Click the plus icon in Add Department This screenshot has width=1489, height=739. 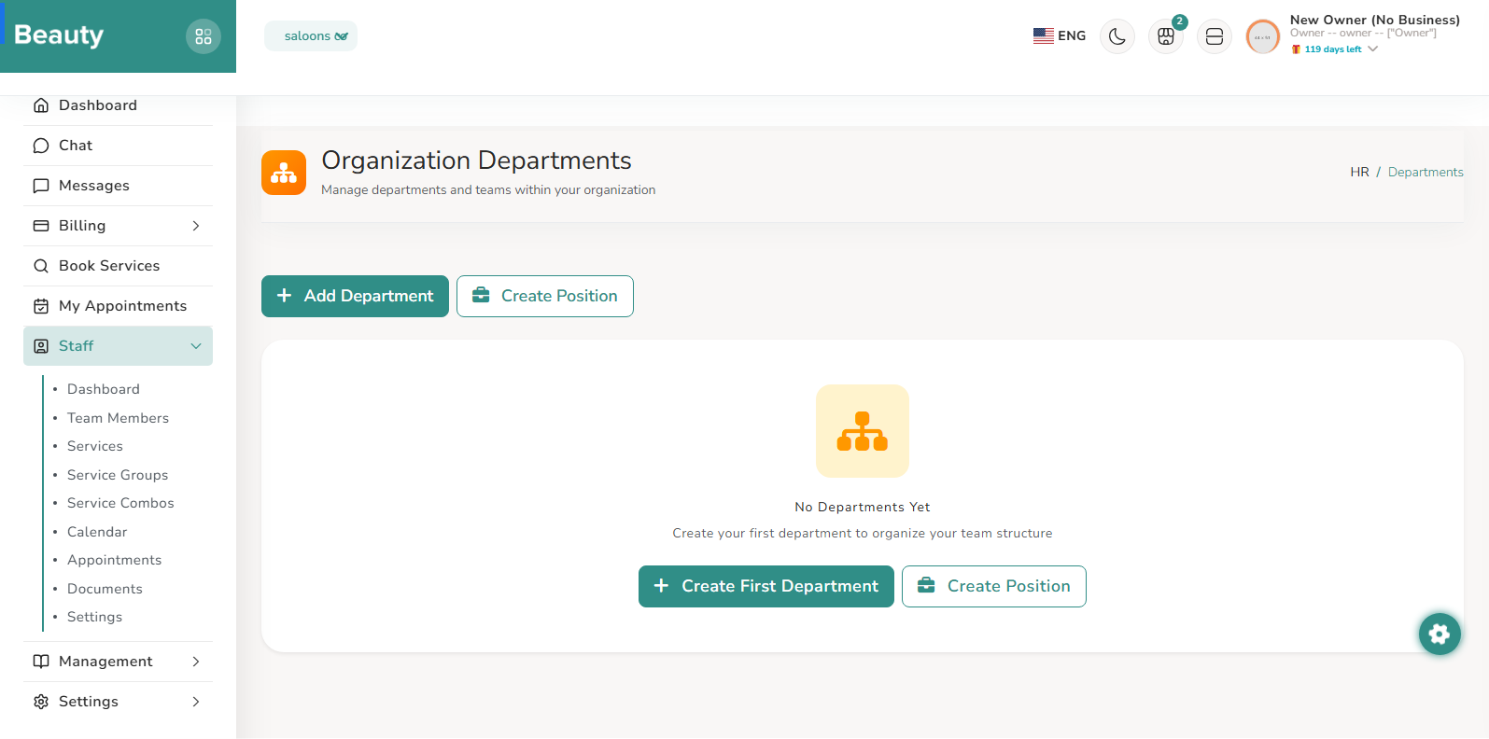click(x=285, y=295)
